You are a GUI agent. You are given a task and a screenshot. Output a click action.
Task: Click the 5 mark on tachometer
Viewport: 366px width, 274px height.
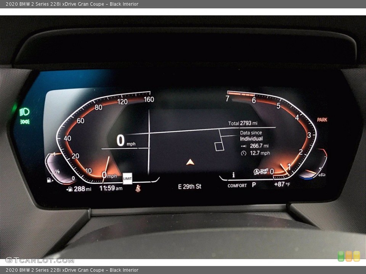click(278, 106)
